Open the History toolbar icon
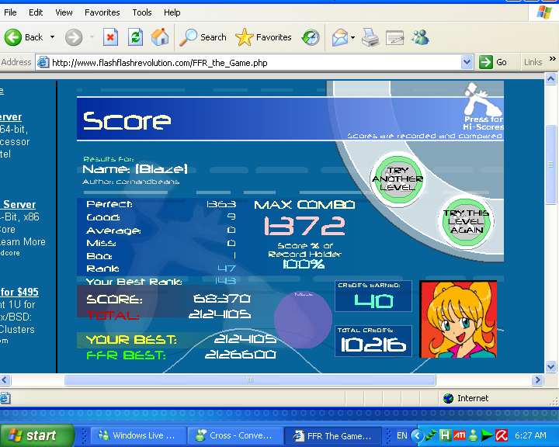The width and height of the screenshot is (559, 447). [311, 37]
